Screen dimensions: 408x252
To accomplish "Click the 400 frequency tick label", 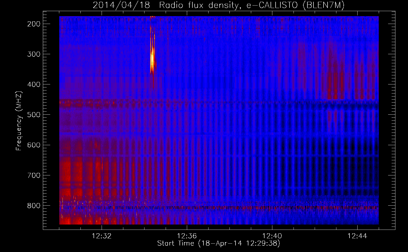I will coord(34,84).
